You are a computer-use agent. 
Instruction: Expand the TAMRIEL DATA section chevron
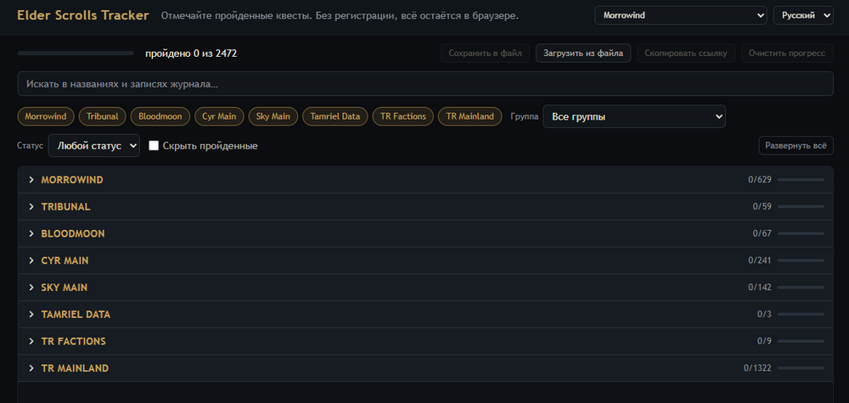31,314
